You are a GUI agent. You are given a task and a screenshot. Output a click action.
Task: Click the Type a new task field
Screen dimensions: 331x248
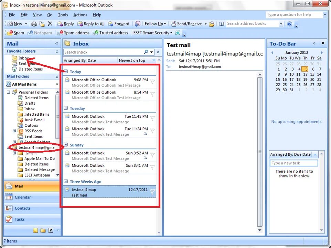[294, 163]
